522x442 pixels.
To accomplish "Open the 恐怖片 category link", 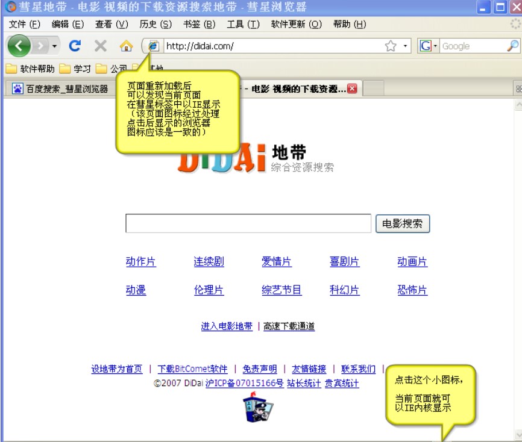I will [x=412, y=290].
